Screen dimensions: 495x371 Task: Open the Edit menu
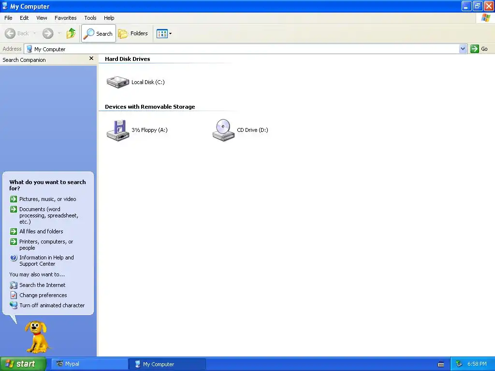click(x=24, y=18)
